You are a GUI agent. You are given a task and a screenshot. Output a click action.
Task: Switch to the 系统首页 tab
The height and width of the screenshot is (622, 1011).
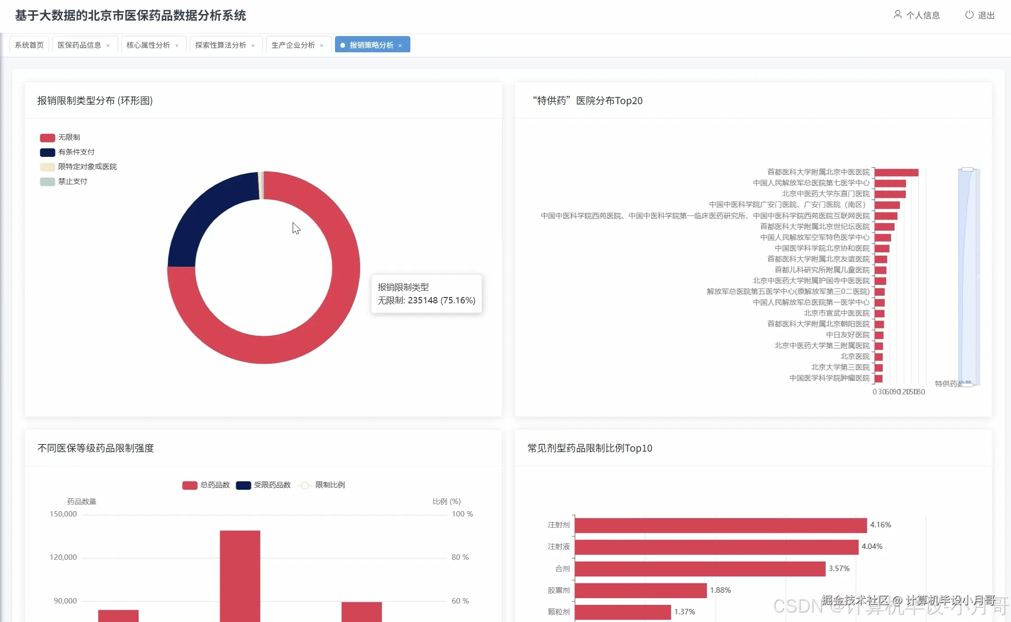tap(29, 45)
